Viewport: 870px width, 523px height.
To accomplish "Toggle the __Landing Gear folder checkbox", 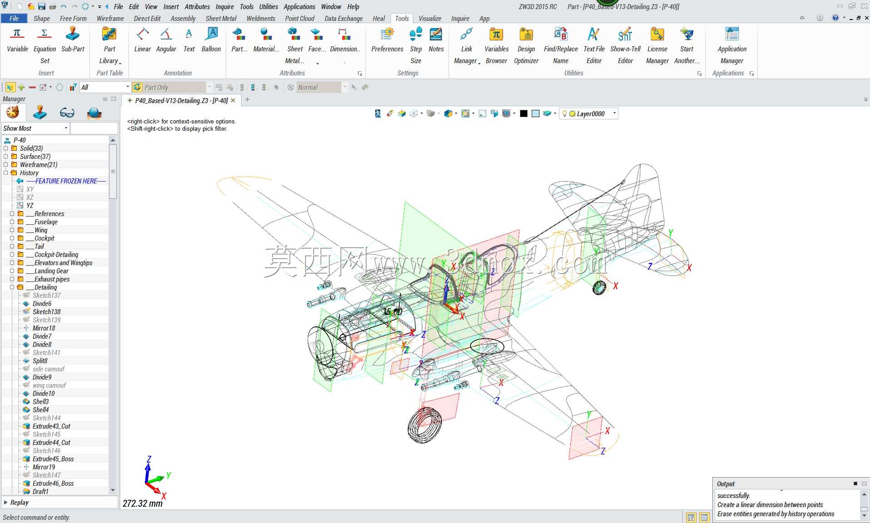I will 12,271.
